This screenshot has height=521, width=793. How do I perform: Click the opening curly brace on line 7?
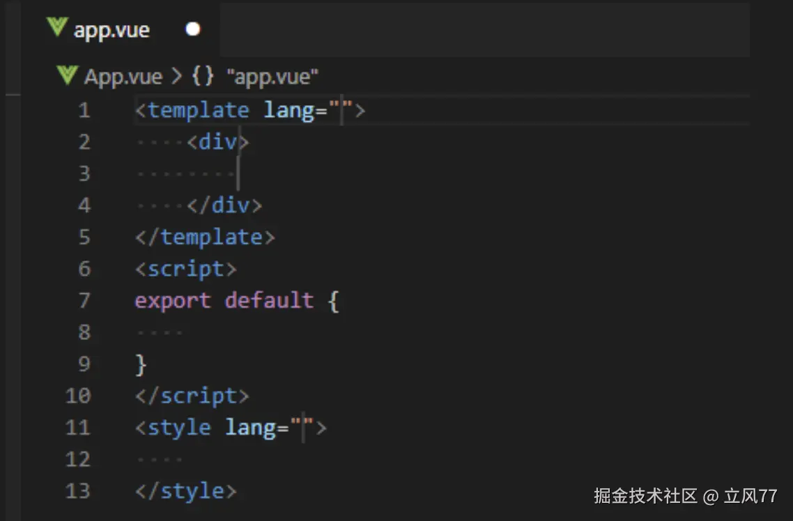click(334, 301)
